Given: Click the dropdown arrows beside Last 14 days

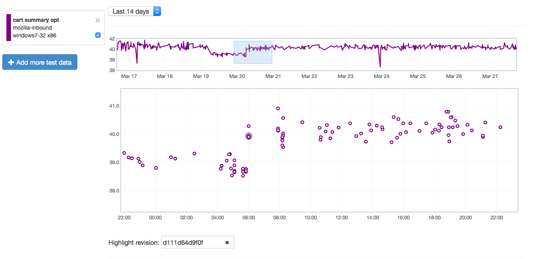Looking at the screenshot, I should (x=157, y=11).
